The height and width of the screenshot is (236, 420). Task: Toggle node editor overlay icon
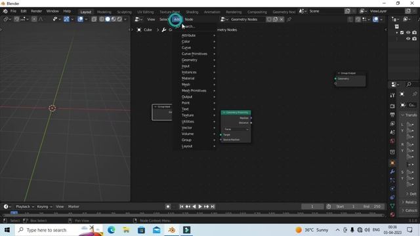point(375,19)
